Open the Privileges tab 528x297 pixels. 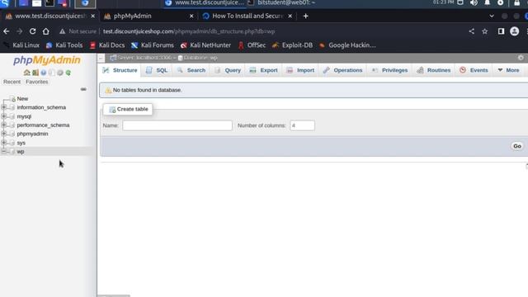click(389, 70)
